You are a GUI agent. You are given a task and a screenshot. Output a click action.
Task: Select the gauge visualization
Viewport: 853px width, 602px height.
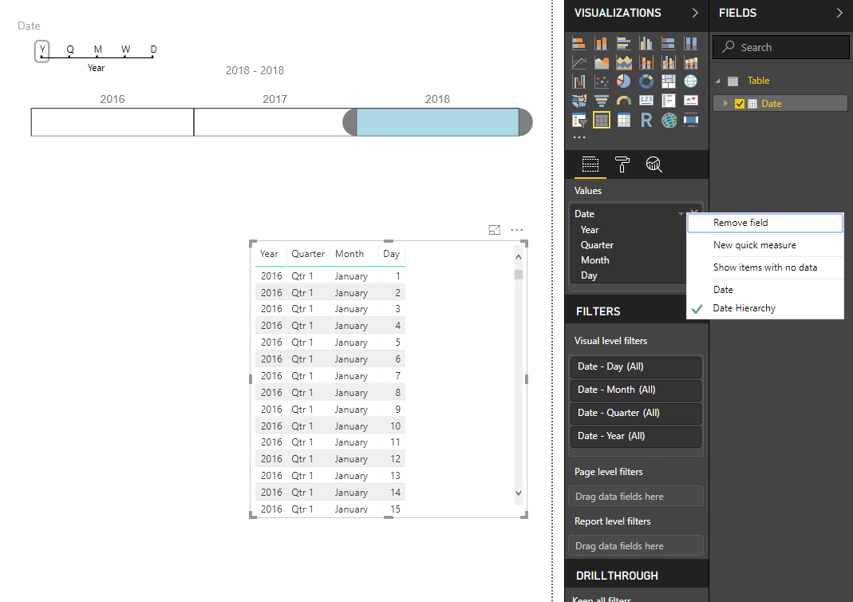[623, 101]
